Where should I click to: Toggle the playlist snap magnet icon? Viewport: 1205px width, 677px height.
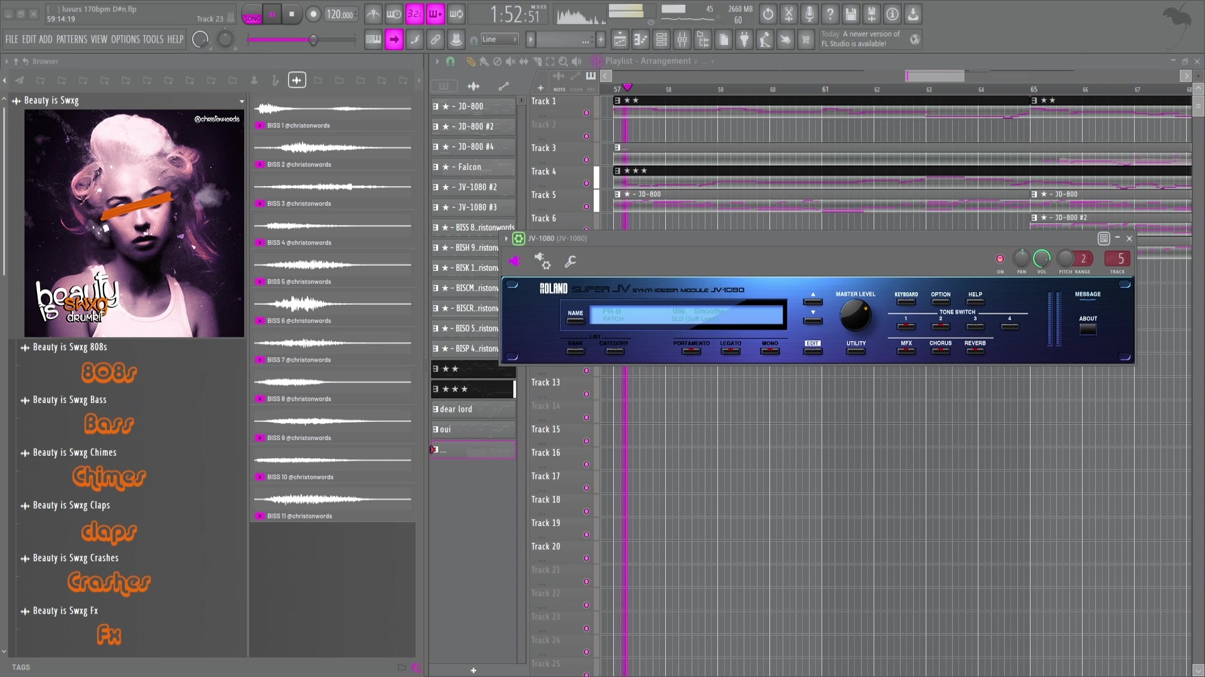point(450,61)
